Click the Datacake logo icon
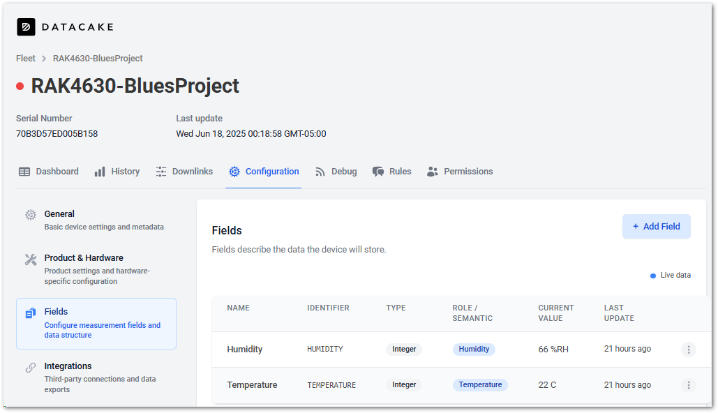 [26, 27]
